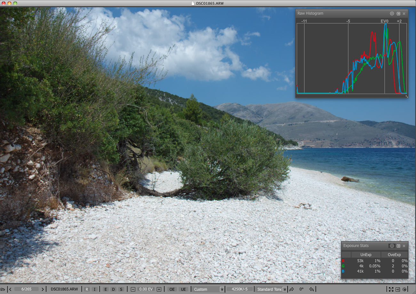
Task: Open the Standard Tone curve dropdown
Action: pos(284,289)
